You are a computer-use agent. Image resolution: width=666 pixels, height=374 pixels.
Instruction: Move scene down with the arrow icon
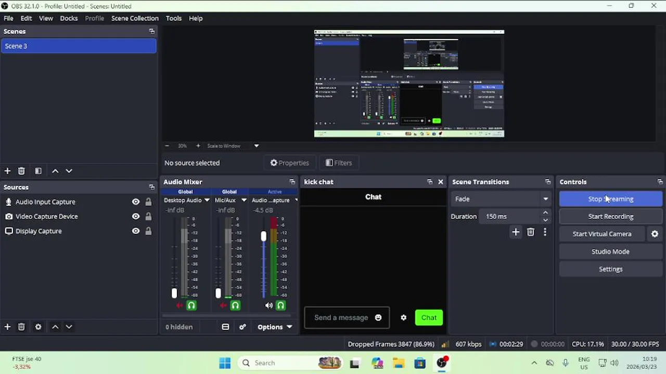click(69, 171)
